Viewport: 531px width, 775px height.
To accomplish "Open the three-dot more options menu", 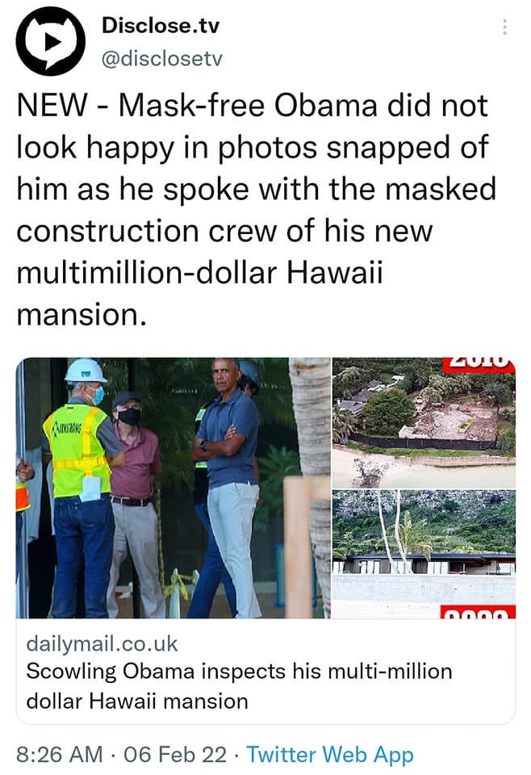I will pyautogui.click(x=504, y=27).
